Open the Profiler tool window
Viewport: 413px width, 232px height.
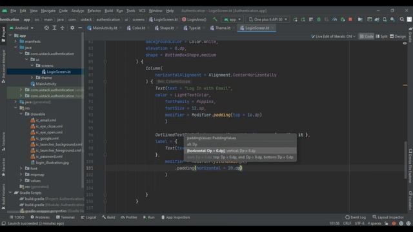[129, 217]
